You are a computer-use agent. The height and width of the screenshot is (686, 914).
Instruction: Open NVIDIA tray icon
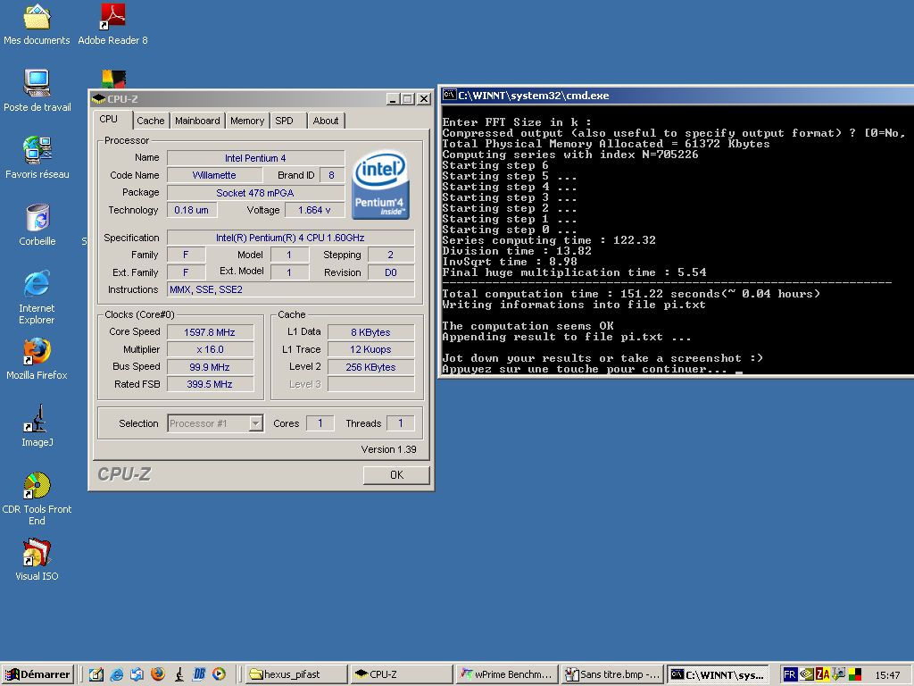pyautogui.click(x=806, y=674)
